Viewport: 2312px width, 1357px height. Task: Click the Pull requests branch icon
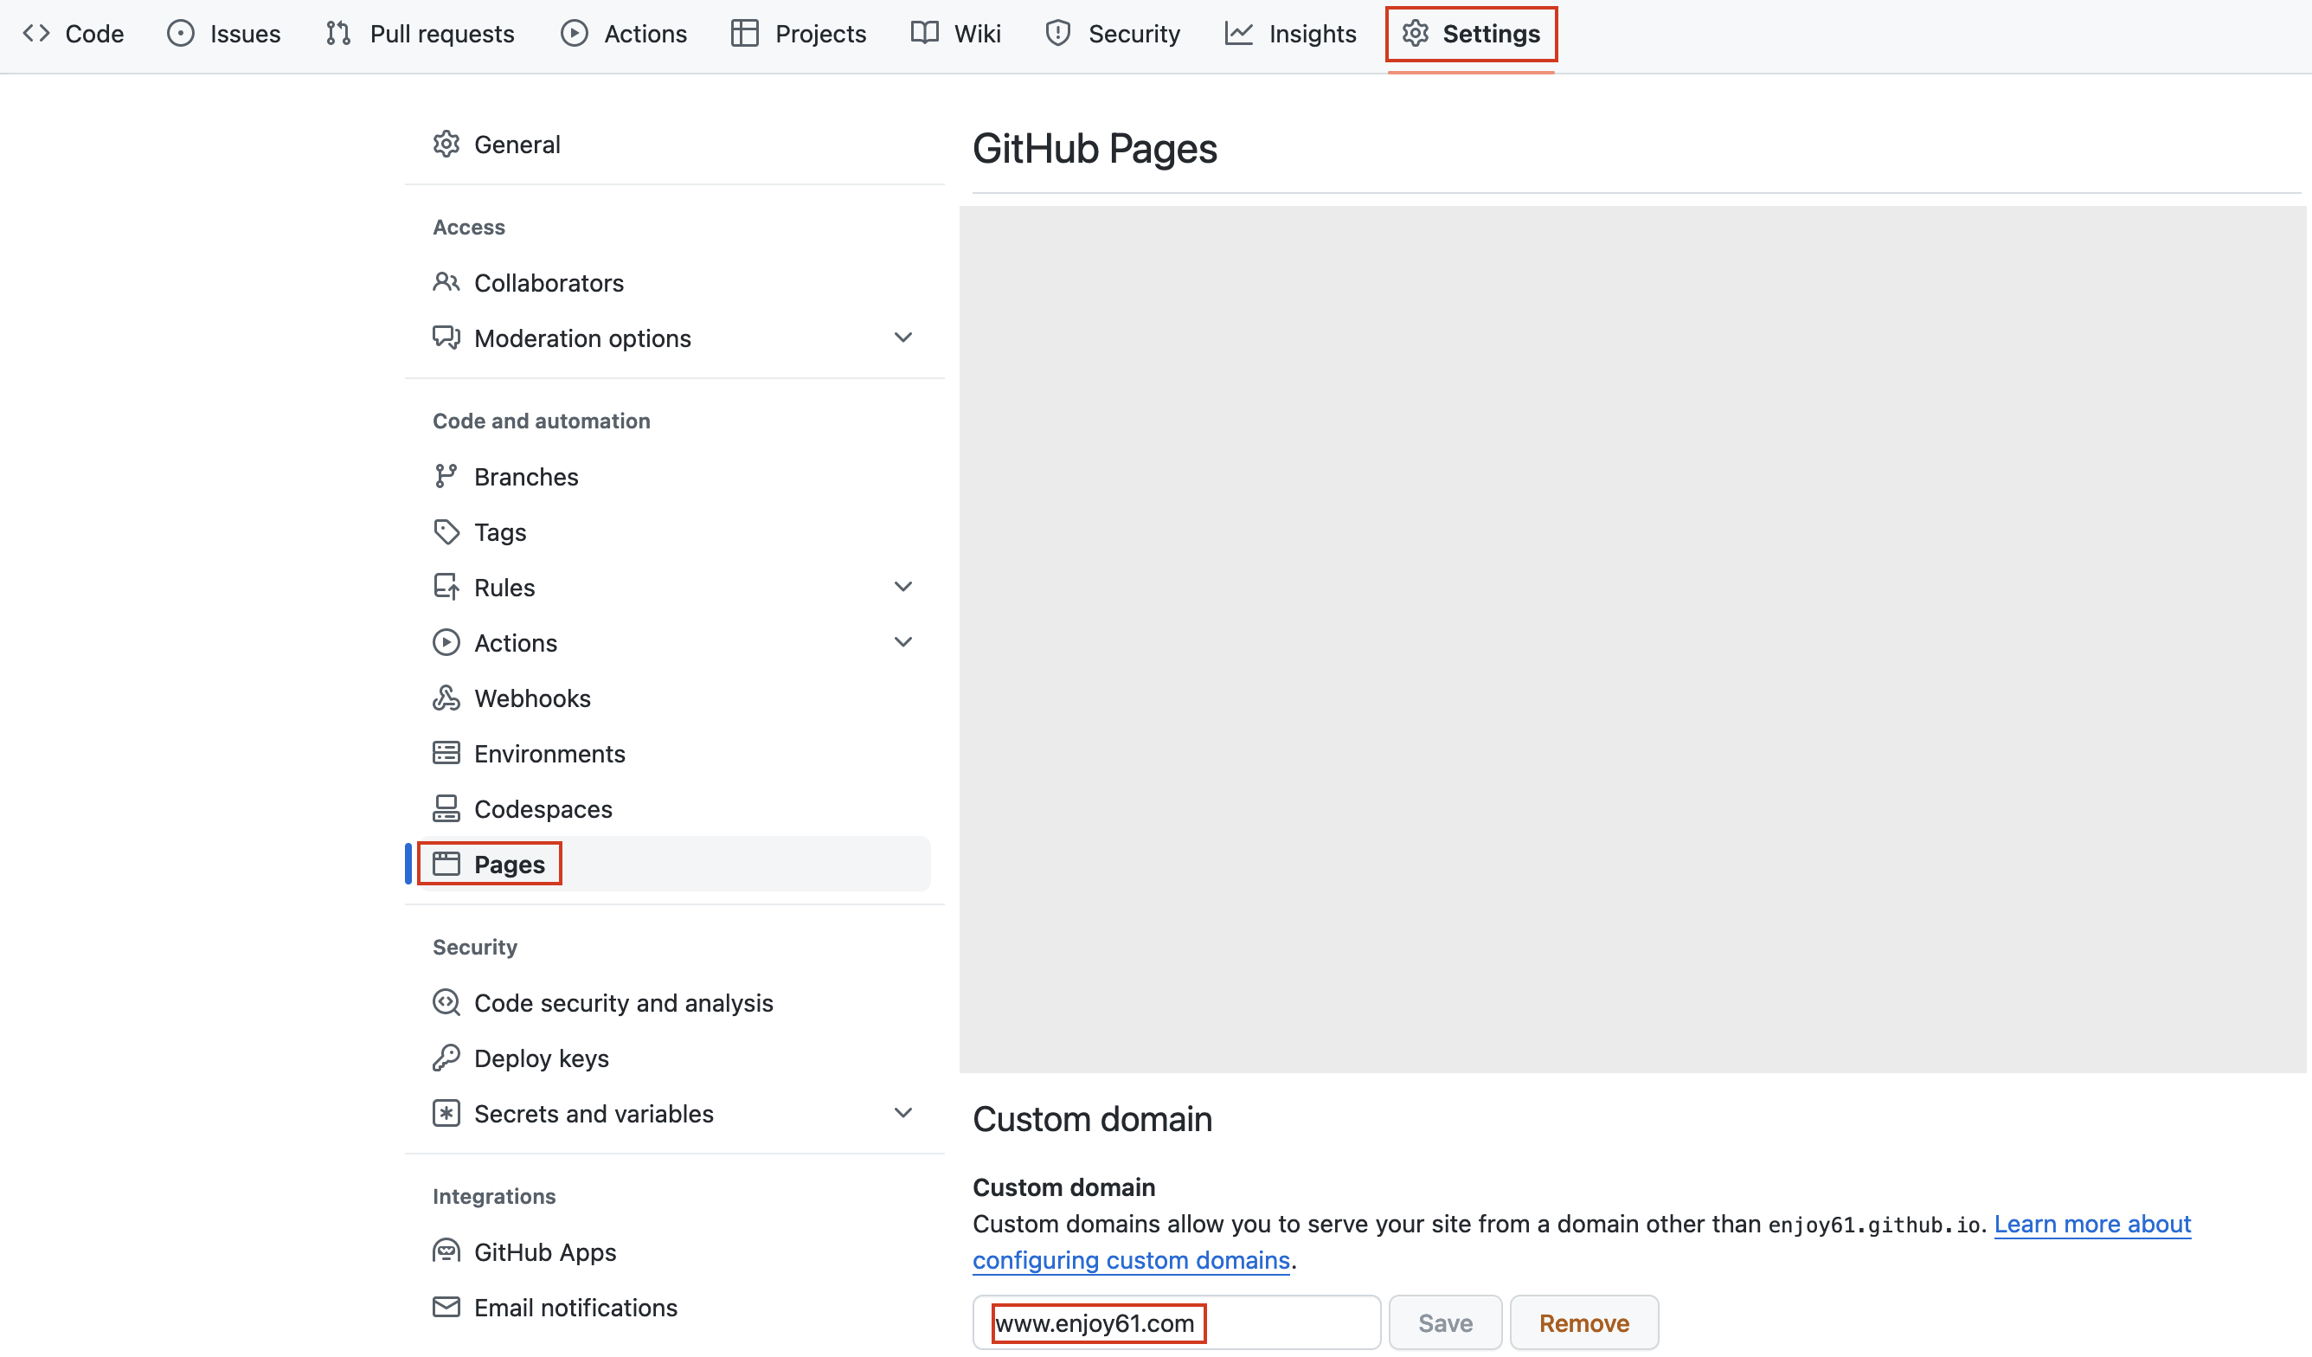338,34
